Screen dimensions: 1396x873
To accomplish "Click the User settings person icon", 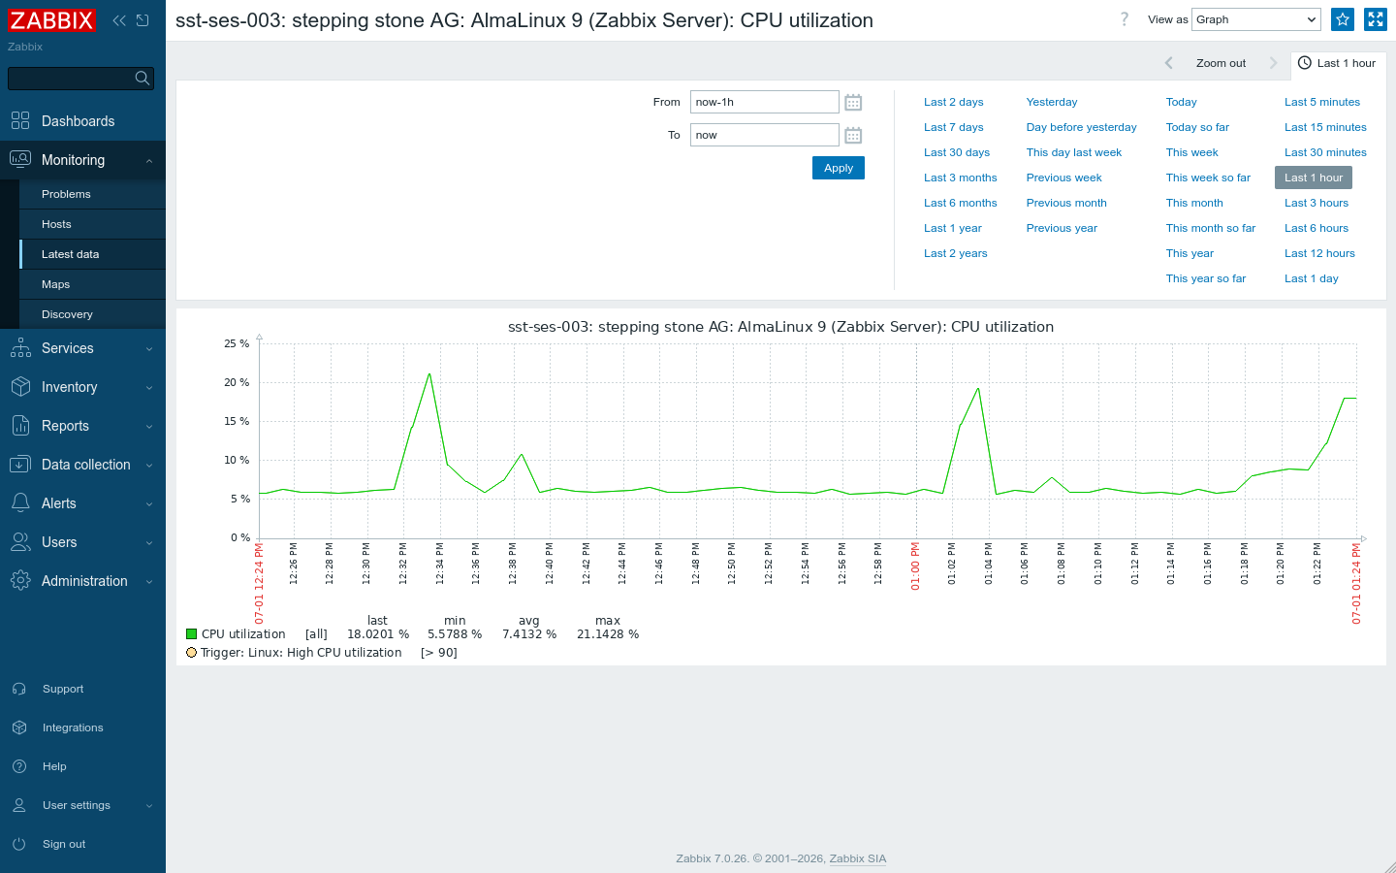I will [x=19, y=805].
